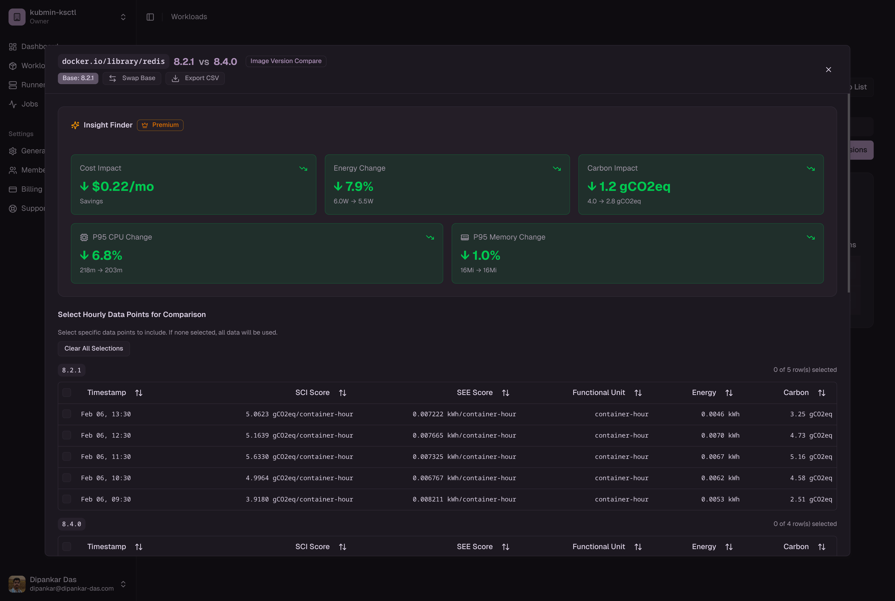This screenshot has height=601, width=895.
Task: Close the image compare dialog
Action: 828,69
